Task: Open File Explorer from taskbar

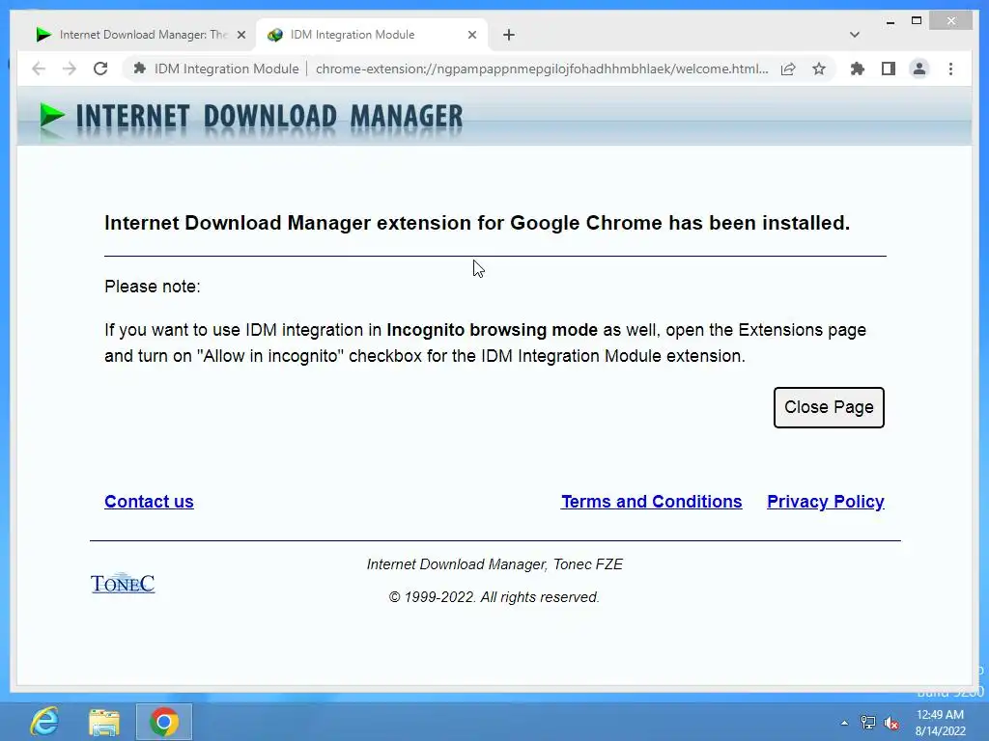Action: (104, 722)
